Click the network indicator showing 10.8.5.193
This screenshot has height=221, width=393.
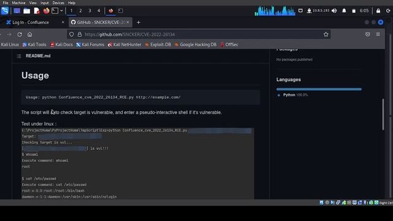(x=318, y=11)
